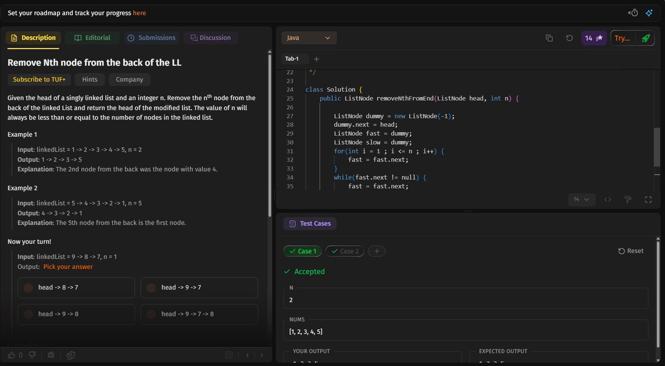Image resolution: width=665 pixels, height=366 pixels.
Task: Add a new test case with plus button
Action: tap(376, 251)
